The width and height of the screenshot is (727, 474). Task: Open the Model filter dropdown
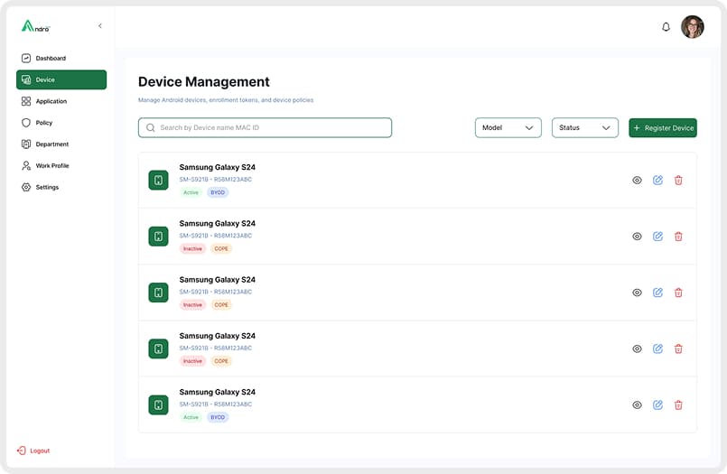(x=508, y=128)
